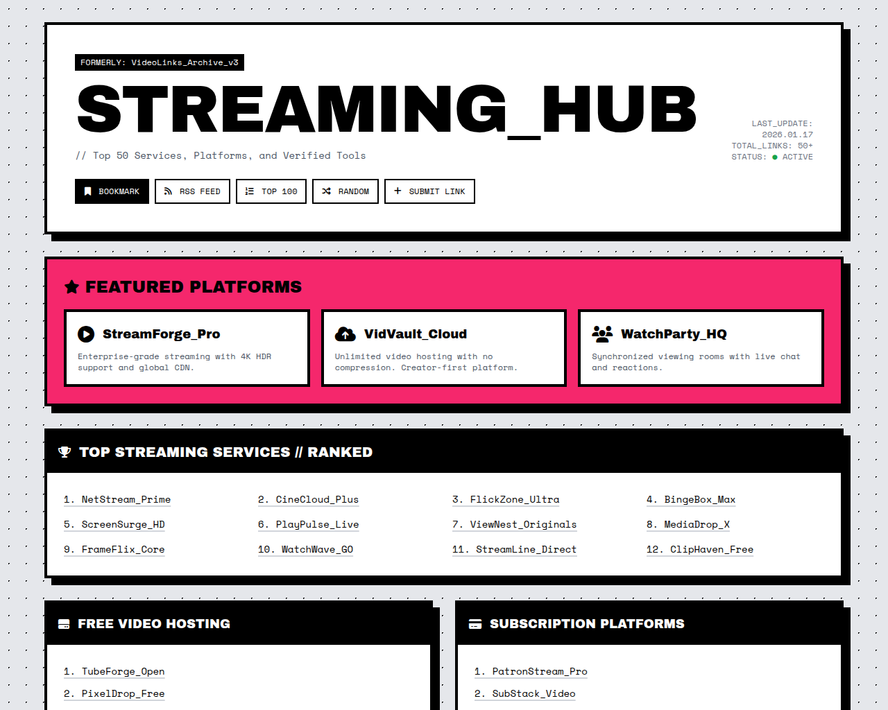This screenshot has width=888, height=710.
Task: Click the group icon beside WatchParty_HQ
Action: [602, 333]
